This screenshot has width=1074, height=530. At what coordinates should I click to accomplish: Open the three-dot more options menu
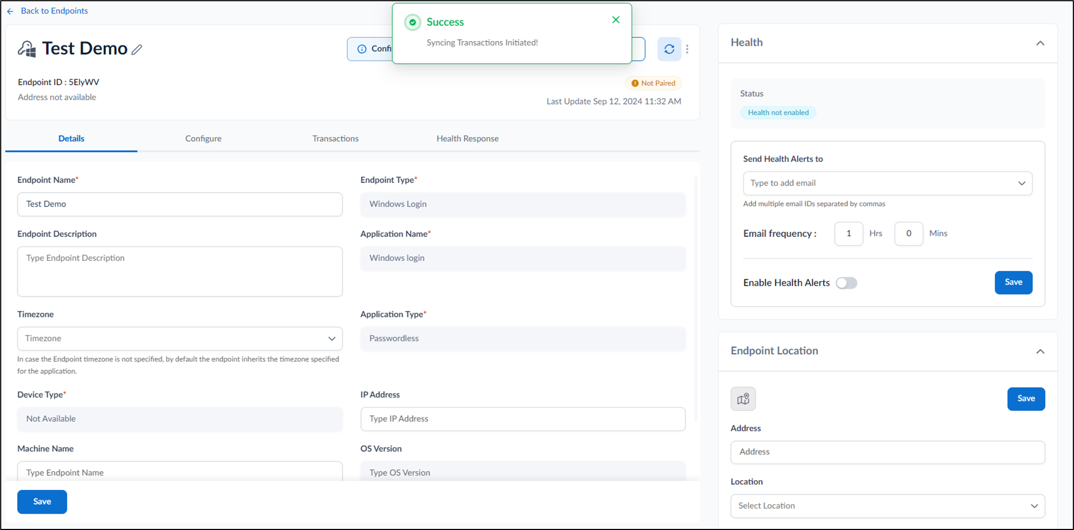[687, 49]
